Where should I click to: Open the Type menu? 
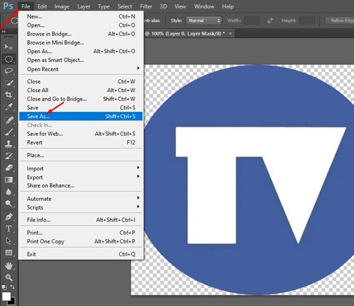point(104,6)
